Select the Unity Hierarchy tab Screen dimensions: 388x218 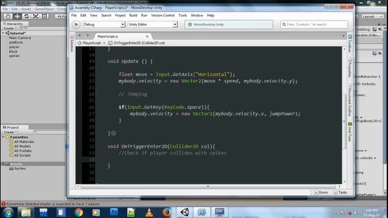pos(15,24)
